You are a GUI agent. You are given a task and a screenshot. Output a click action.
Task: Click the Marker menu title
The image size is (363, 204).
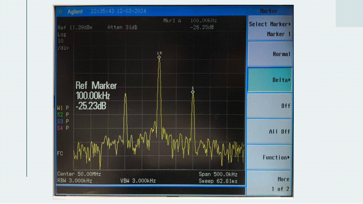[x=268, y=11]
